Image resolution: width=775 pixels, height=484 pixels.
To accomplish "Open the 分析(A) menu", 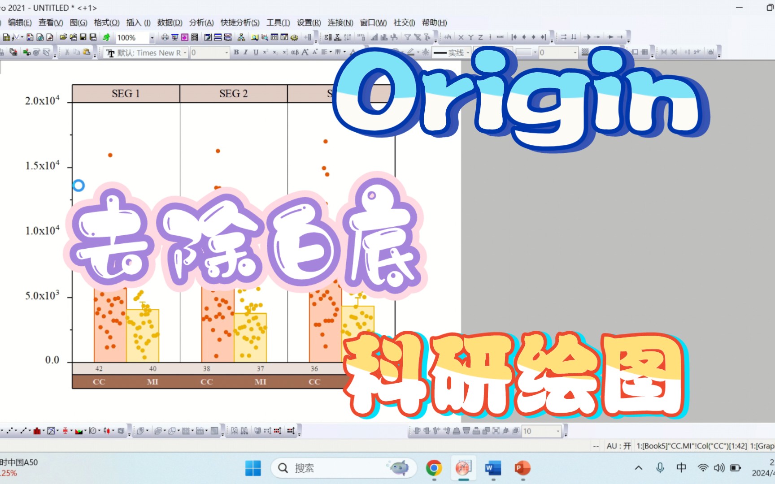I will tap(201, 22).
